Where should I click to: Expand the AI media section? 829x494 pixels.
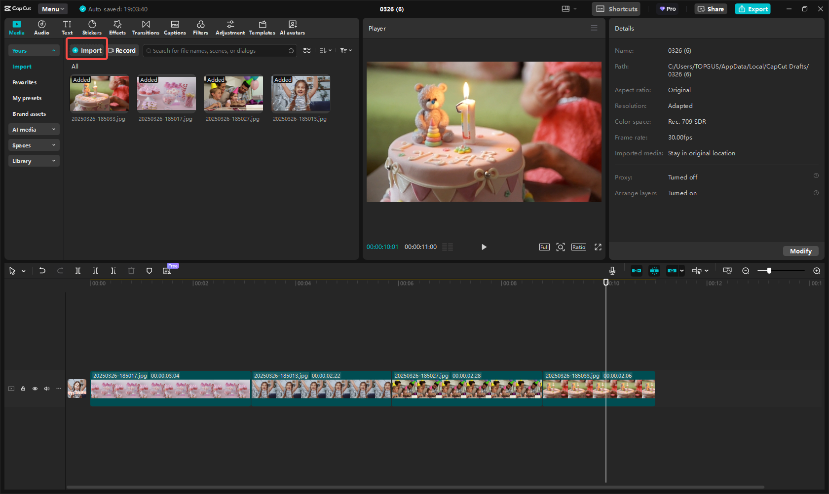(x=34, y=130)
